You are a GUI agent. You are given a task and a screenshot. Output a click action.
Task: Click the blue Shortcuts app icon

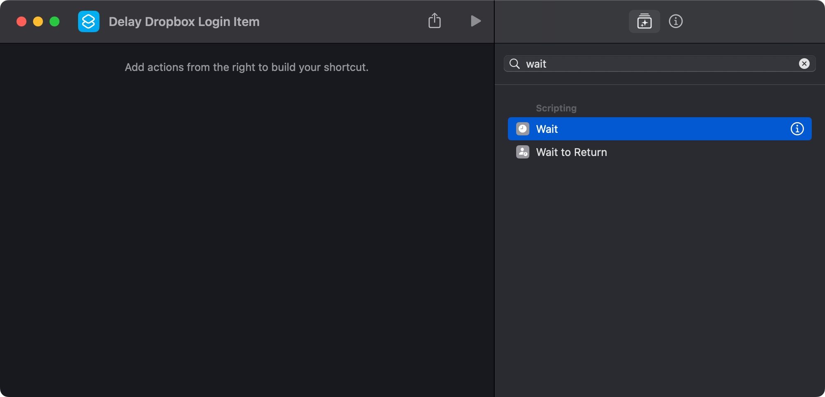point(89,21)
